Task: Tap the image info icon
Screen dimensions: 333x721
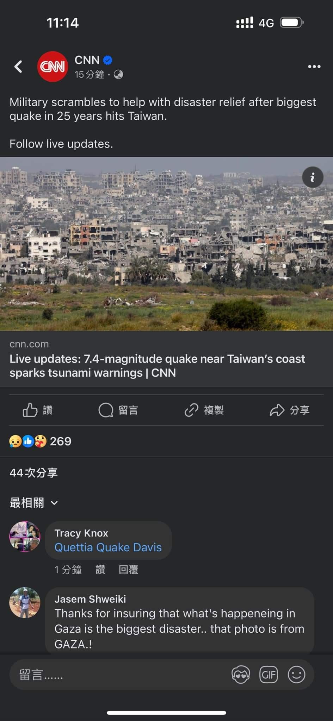Action: pyautogui.click(x=313, y=177)
